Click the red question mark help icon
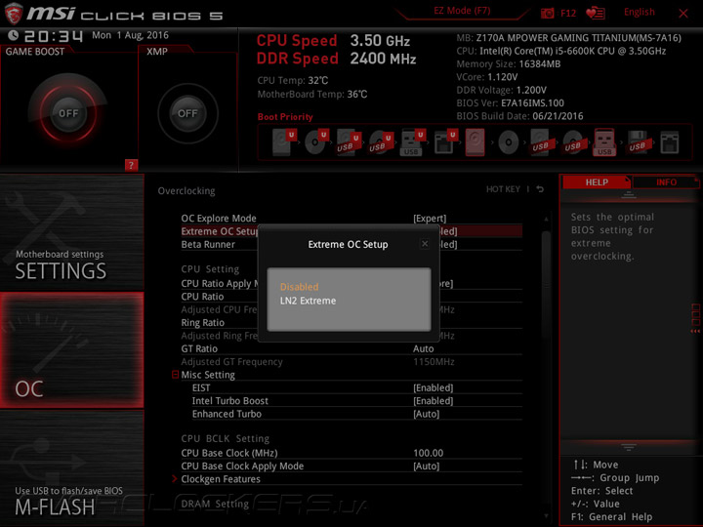This screenshot has width=703, height=527. [x=131, y=165]
